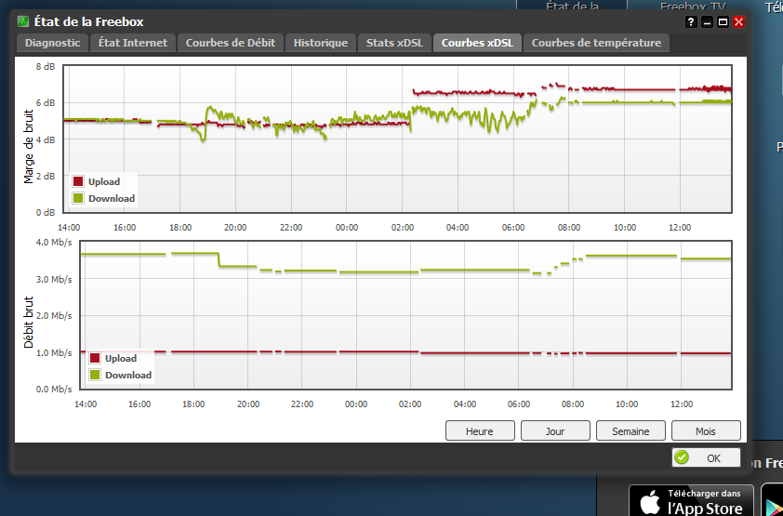Image resolution: width=783 pixels, height=516 pixels.
Task: Click the 8 dB label on noise chart
Action: tap(46, 66)
